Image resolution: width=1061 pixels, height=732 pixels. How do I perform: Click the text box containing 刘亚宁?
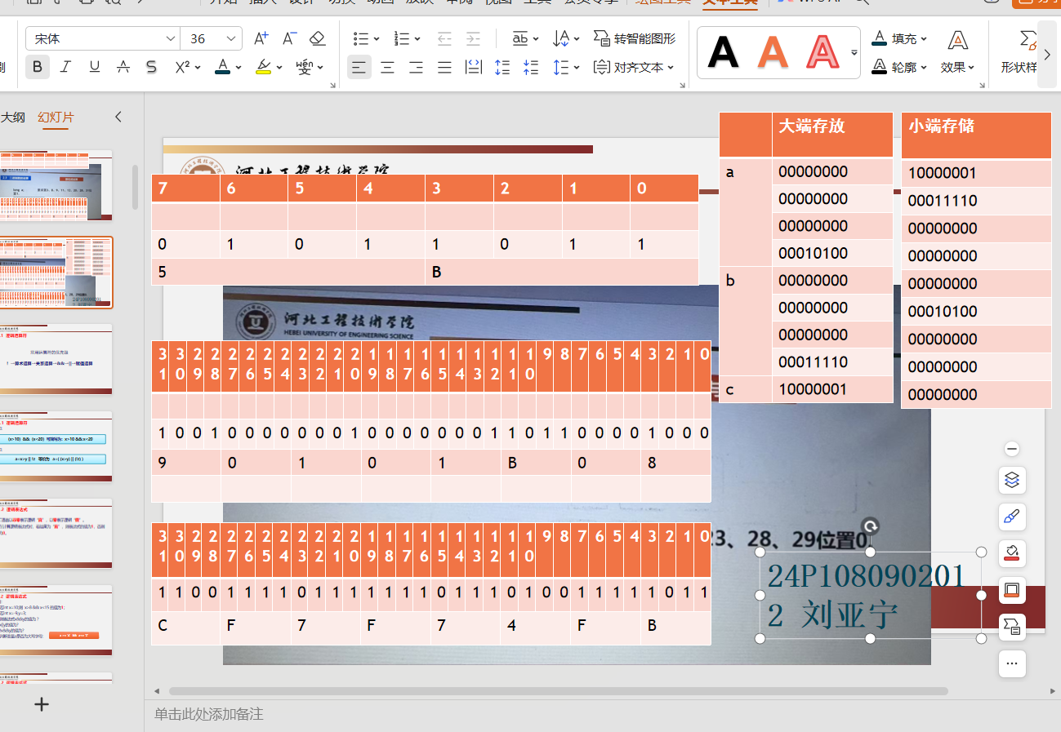pos(871,596)
